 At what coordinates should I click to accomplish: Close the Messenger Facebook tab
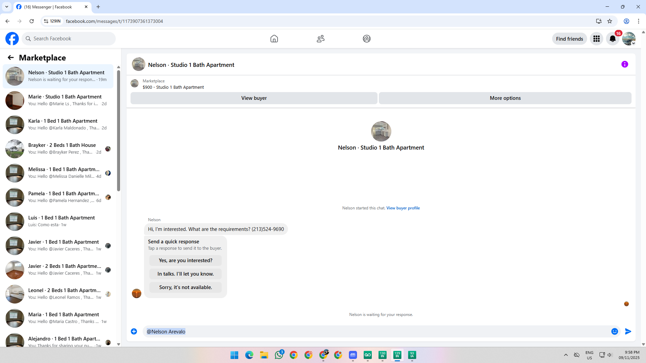point(86,7)
